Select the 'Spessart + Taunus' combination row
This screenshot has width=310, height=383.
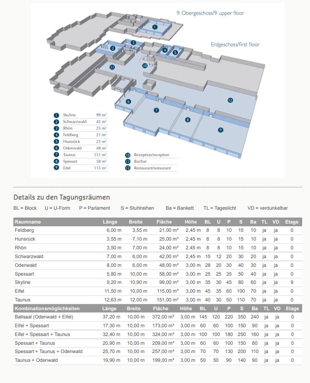158,343
